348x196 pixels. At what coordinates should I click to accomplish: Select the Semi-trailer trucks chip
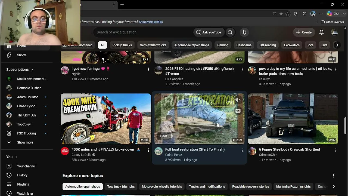click(153, 45)
